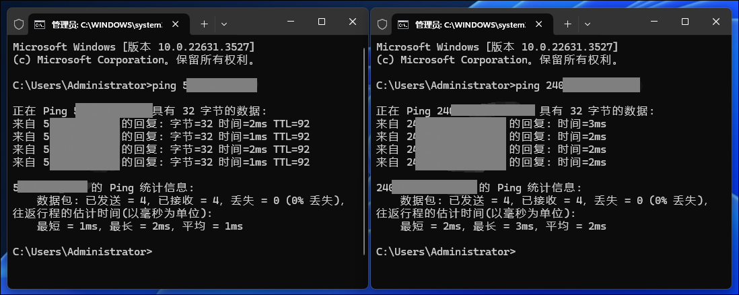Viewport: 739px width, 295px height.
Task: Click '往返行程的估计时间' line in left terminal
Action: click(112, 214)
